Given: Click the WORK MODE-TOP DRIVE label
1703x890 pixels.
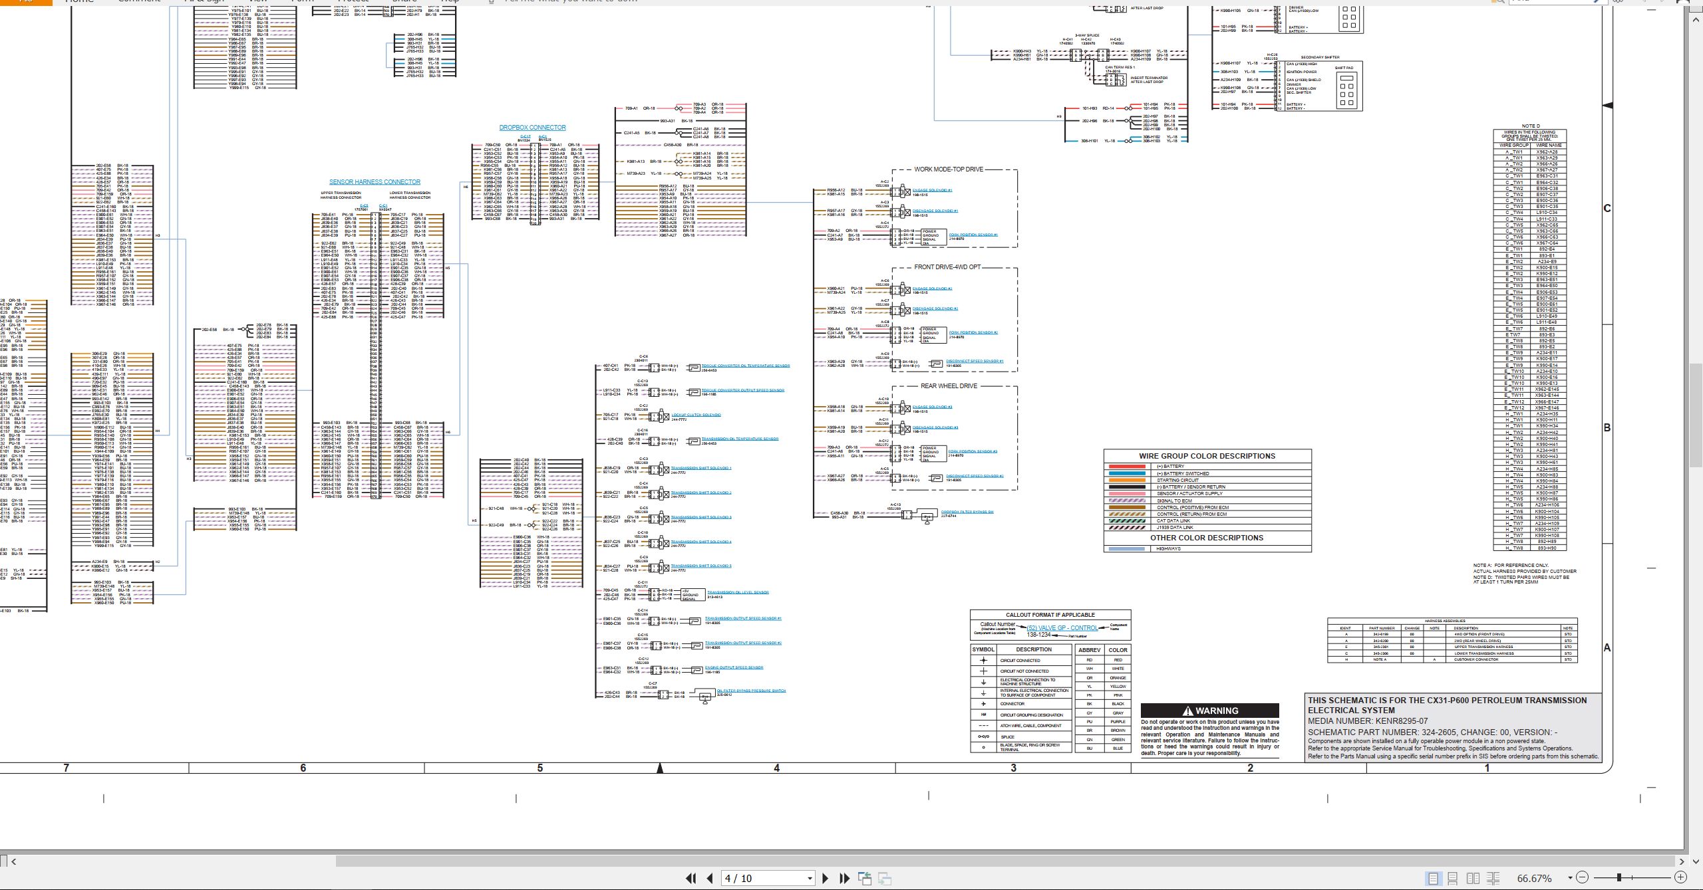Looking at the screenshot, I should [948, 169].
